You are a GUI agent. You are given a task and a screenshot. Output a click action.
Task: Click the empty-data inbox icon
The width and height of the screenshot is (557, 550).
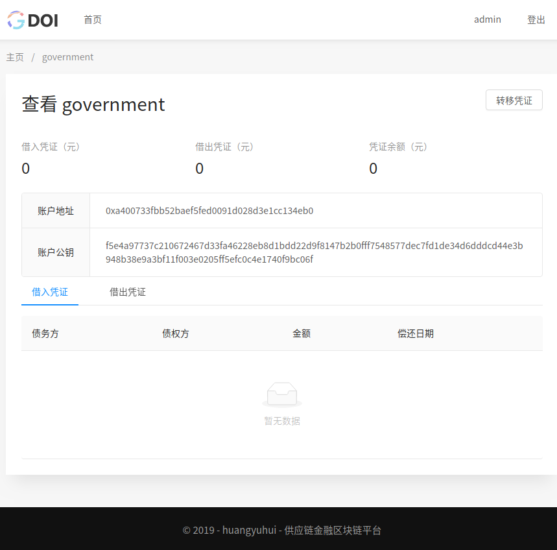pyautogui.click(x=282, y=395)
